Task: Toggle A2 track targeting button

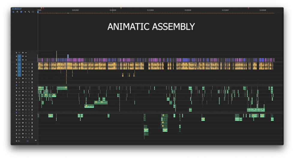Action: [19, 68]
